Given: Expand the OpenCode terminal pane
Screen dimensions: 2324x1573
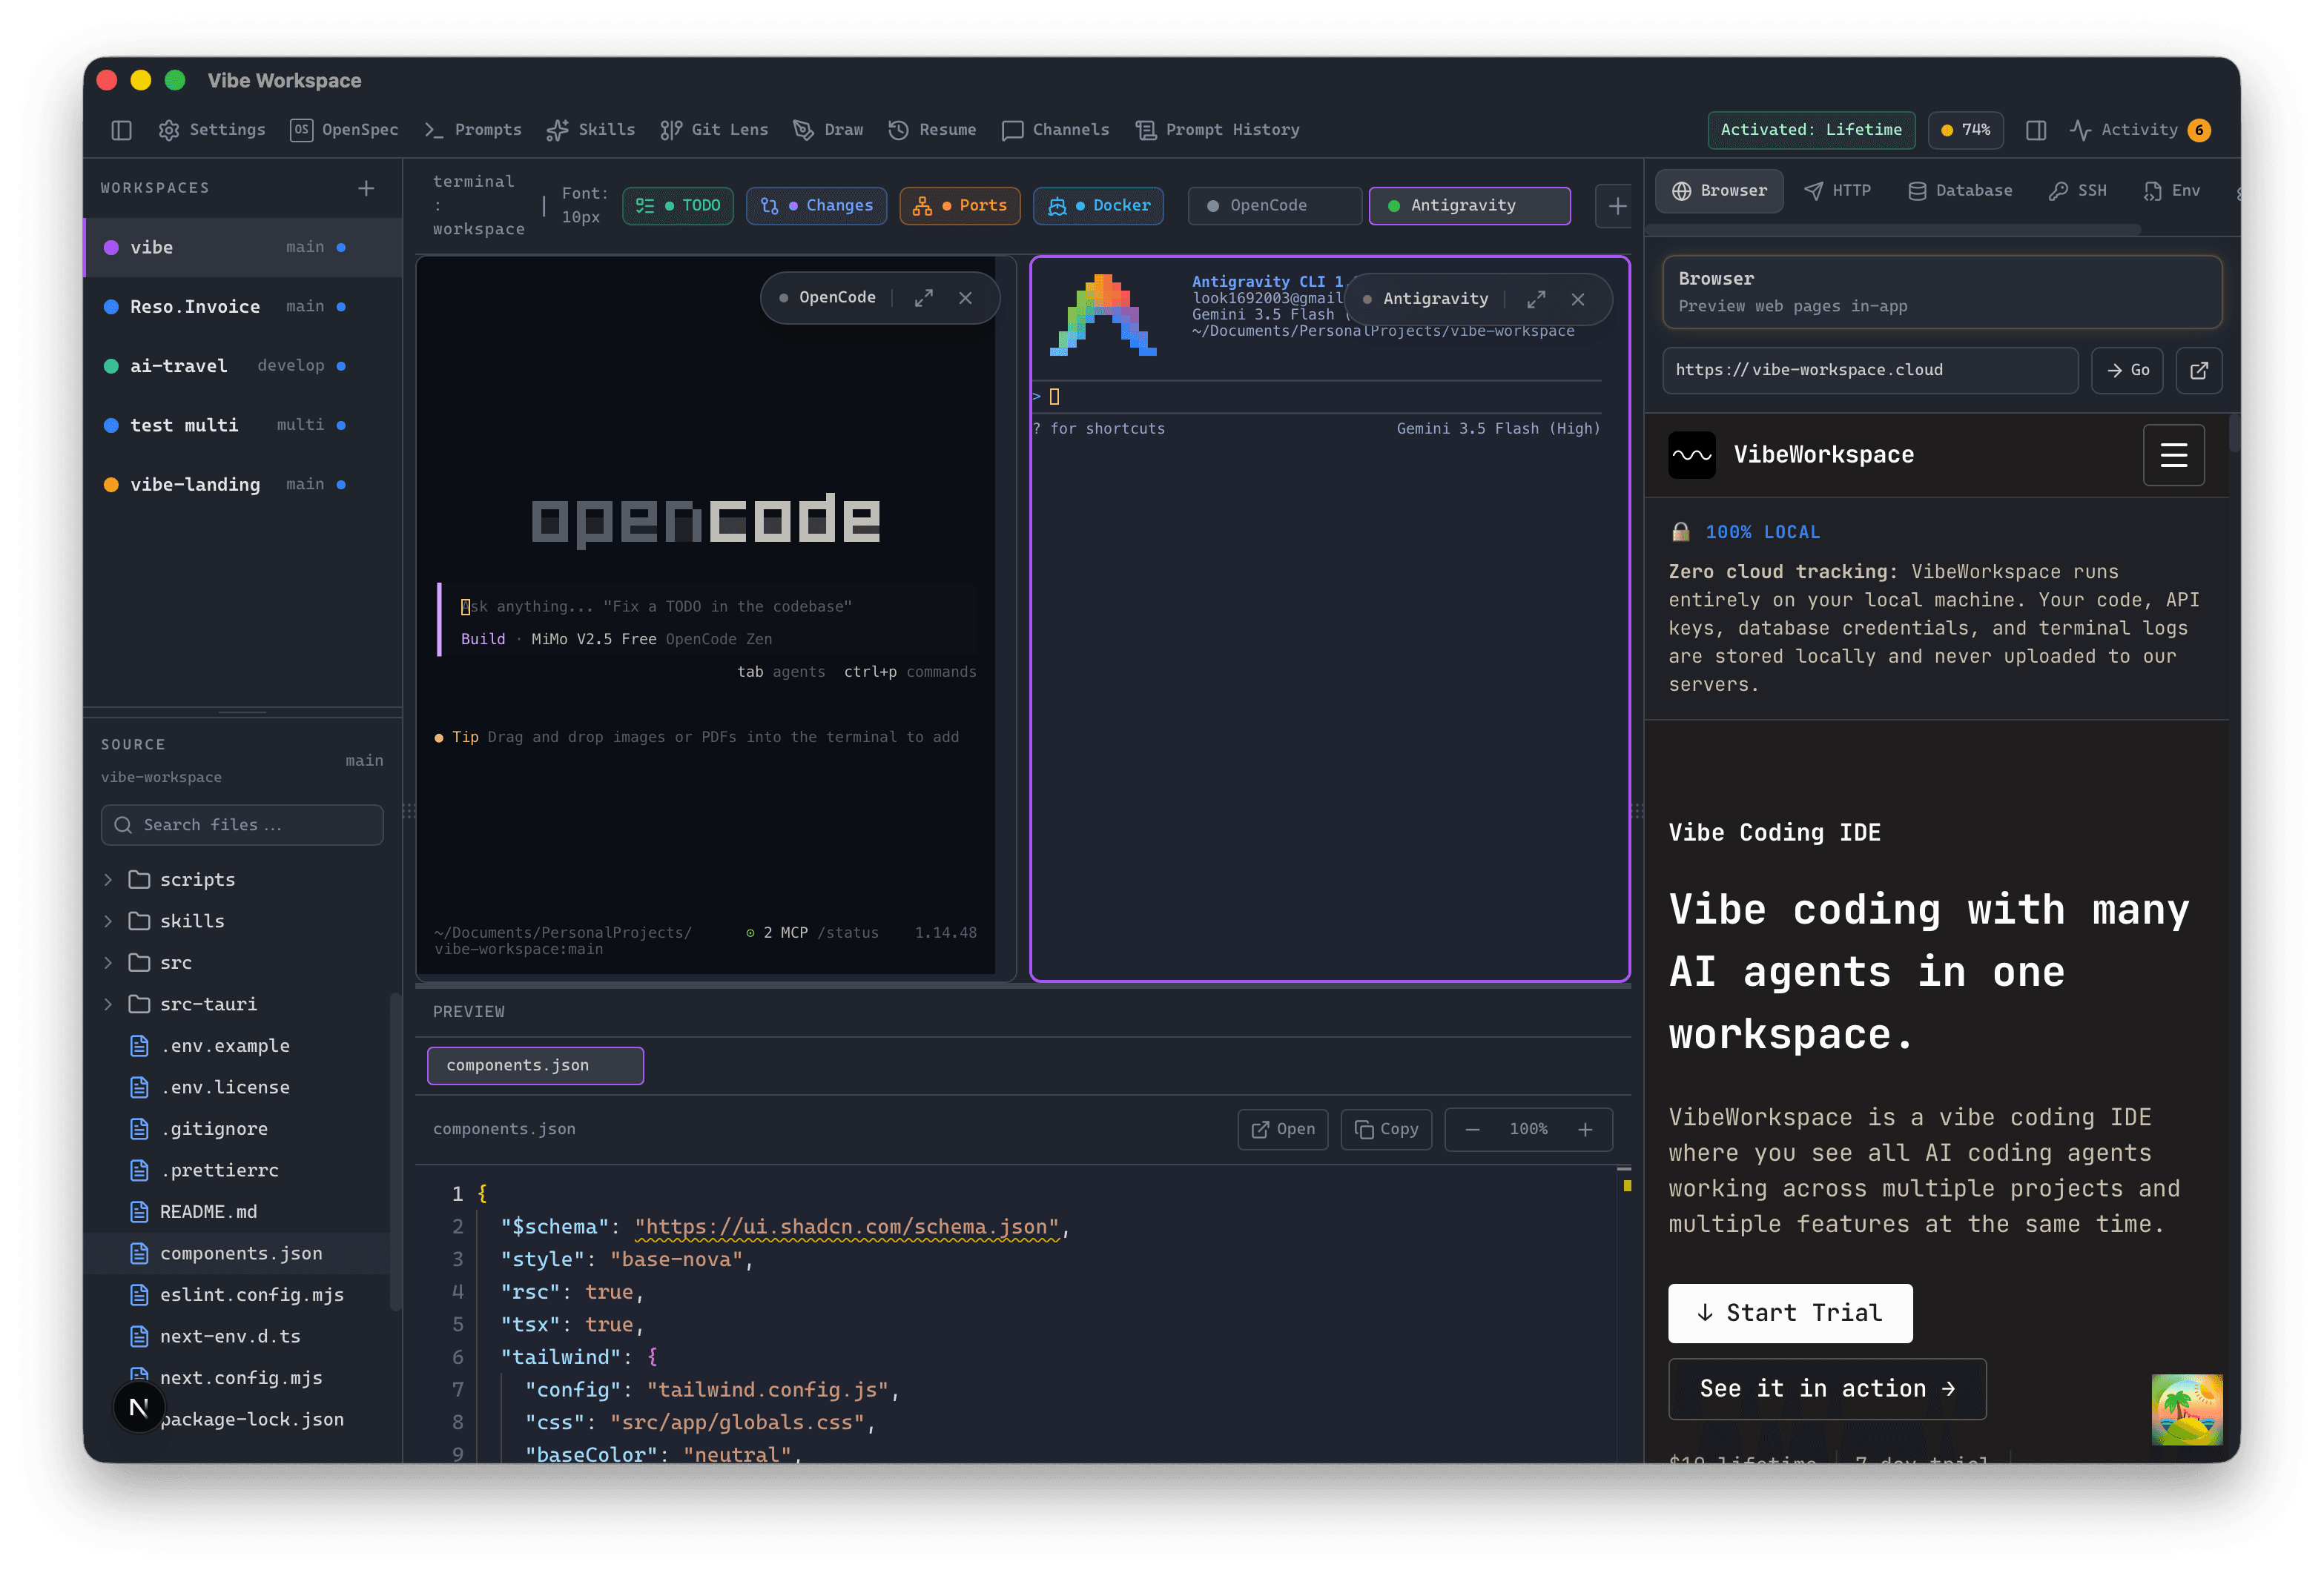Looking at the screenshot, I should point(923,298).
